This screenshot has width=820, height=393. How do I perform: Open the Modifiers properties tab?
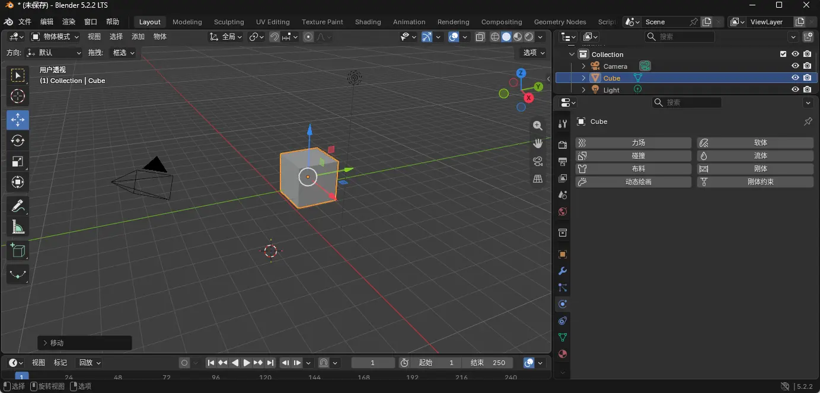click(x=563, y=271)
